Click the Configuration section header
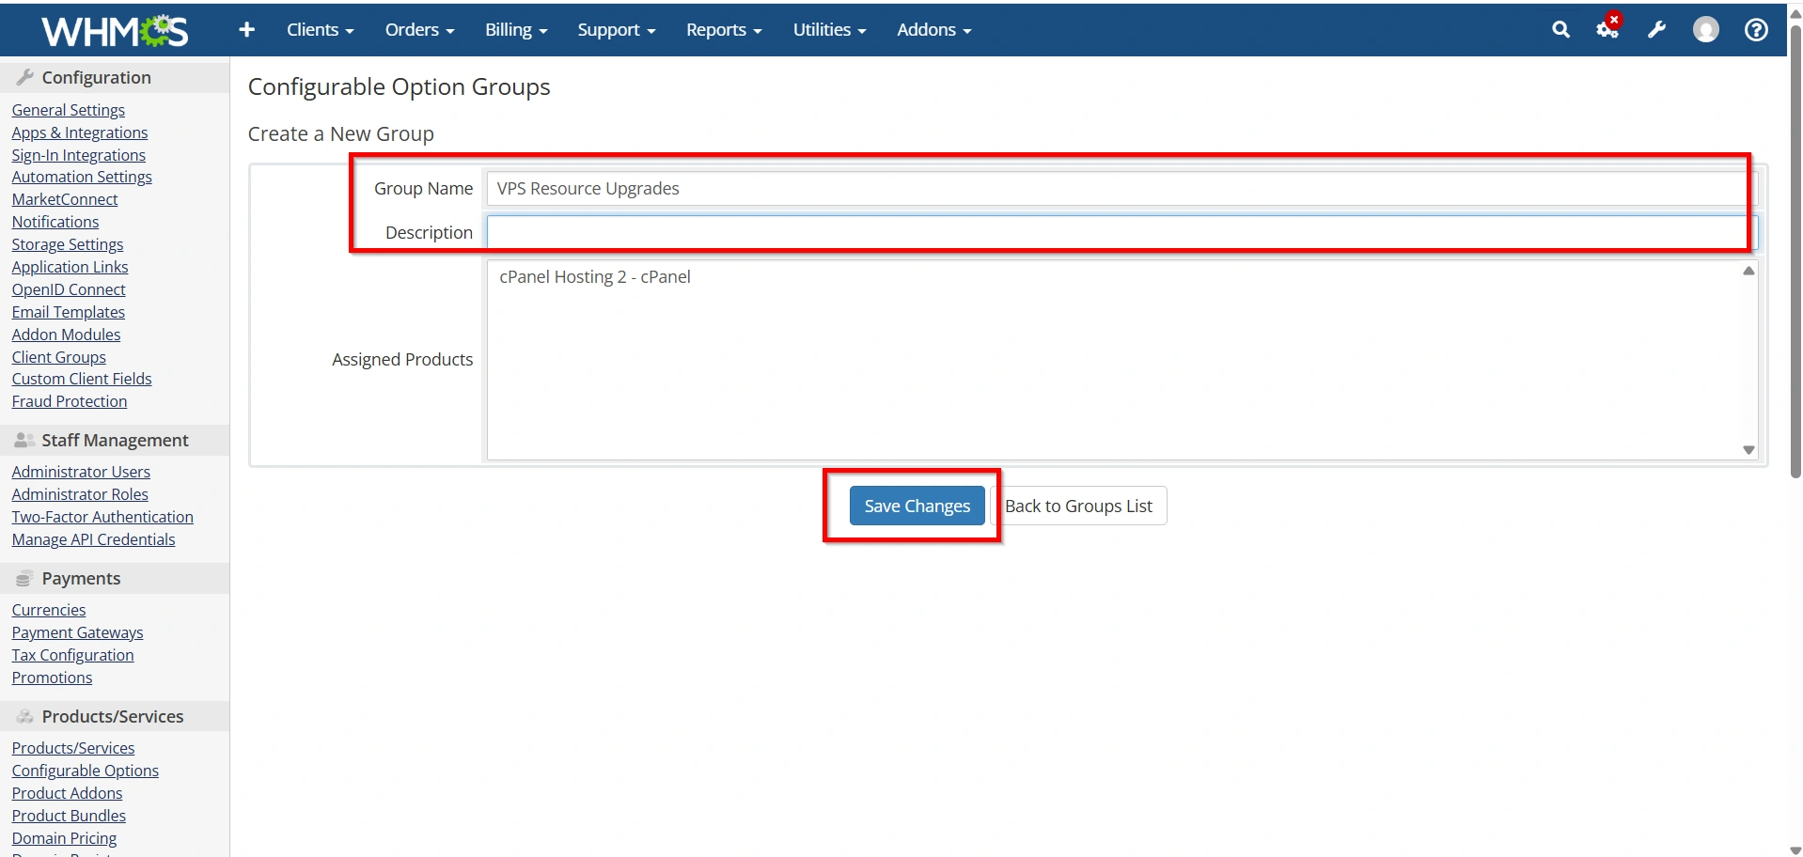 (x=115, y=77)
